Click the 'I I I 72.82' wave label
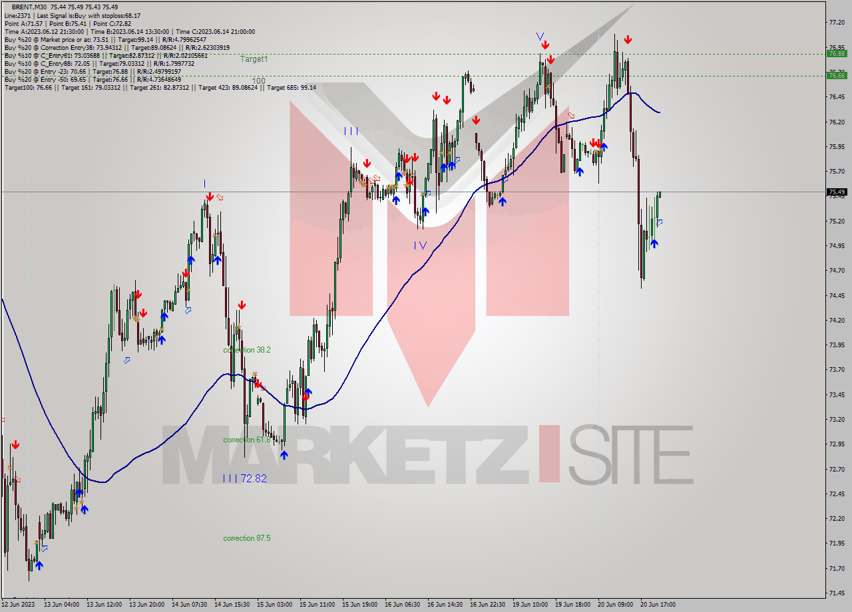The width and height of the screenshot is (852, 612). click(x=245, y=478)
